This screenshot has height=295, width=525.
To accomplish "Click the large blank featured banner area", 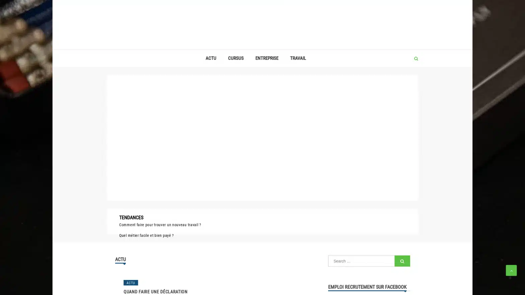I will [x=262, y=137].
